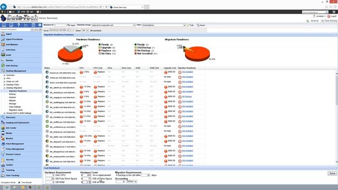Click the orange Hardware Readiness pie chart
This screenshot has width=338, height=190.
pos(70,54)
